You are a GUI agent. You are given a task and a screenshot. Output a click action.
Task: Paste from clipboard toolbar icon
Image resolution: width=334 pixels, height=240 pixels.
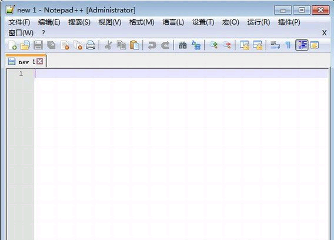[135, 45]
